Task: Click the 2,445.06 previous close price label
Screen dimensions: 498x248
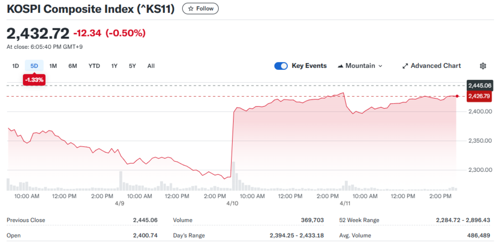Action: (480, 85)
